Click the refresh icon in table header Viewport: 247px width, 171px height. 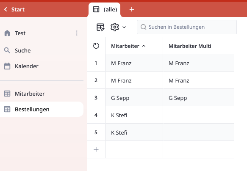[96, 46]
